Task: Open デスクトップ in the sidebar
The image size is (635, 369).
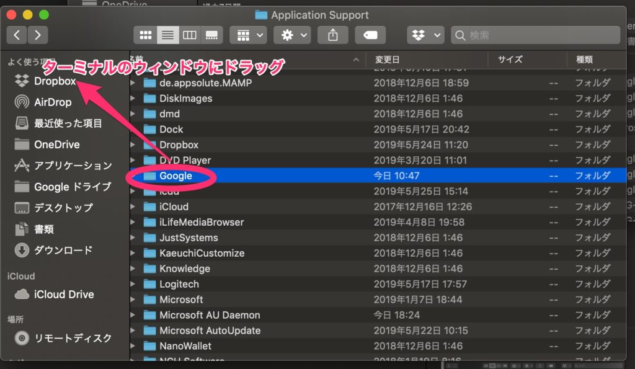Action: click(x=53, y=208)
